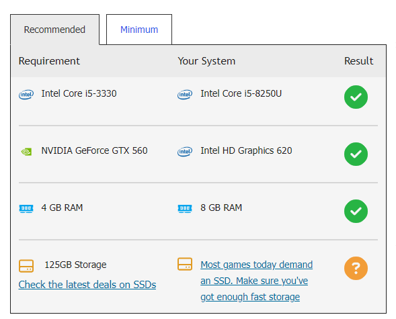396x319 pixels.
Task: Click the NVIDIA GeForce GTX 560 text
Action: tap(94, 150)
